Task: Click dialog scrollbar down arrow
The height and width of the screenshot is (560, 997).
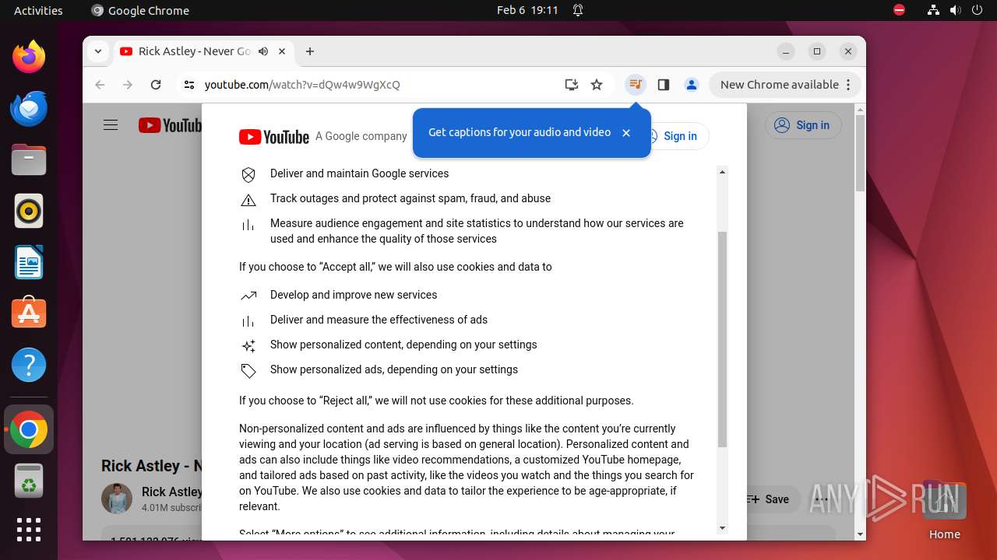Action: click(722, 528)
